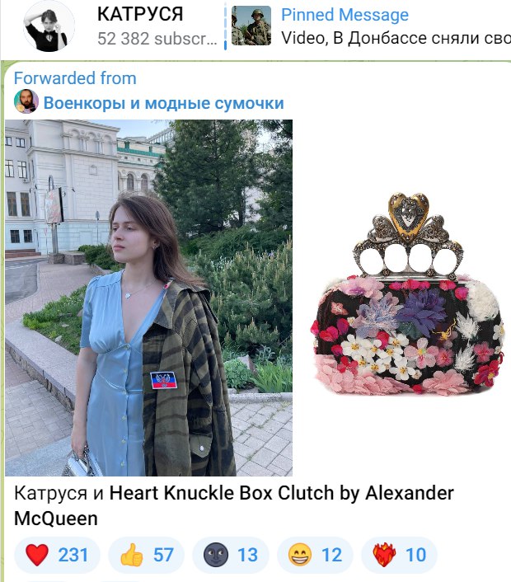Click the grinning face reaction icon
This screenshot has height=582, width=511.
pyautogui.click(x=300, y=555)
